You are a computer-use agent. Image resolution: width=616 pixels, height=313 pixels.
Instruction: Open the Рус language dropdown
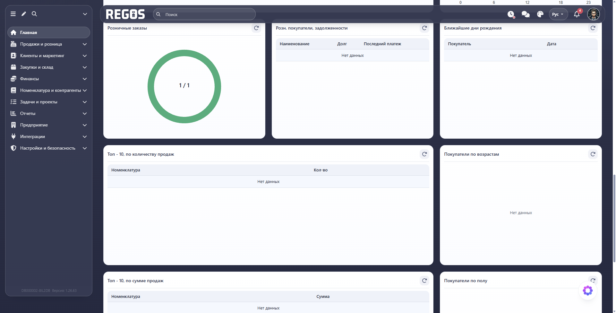(x=558, y=14)
